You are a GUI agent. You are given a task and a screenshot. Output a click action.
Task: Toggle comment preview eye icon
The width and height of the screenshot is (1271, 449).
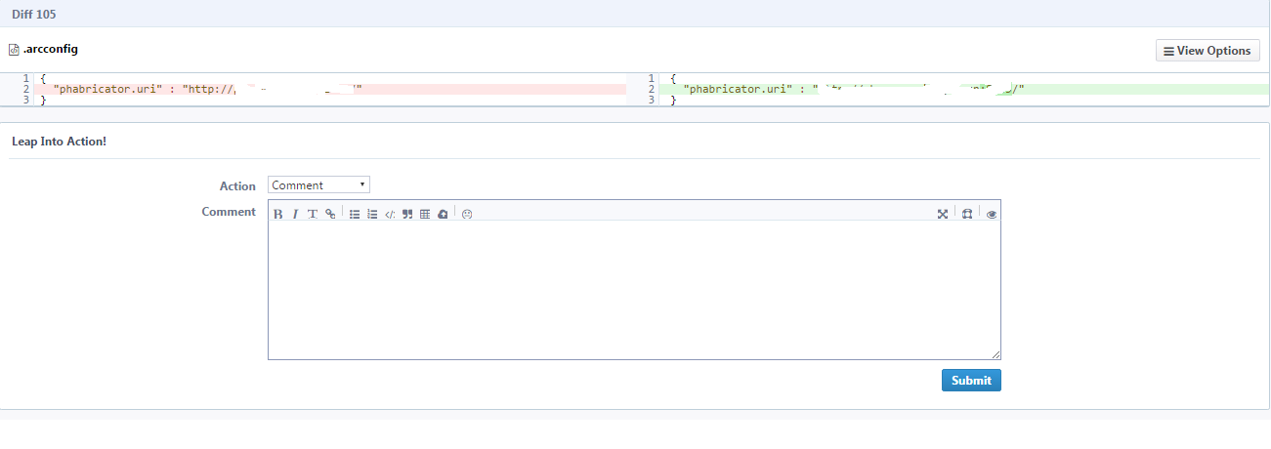tap(992, 214)
